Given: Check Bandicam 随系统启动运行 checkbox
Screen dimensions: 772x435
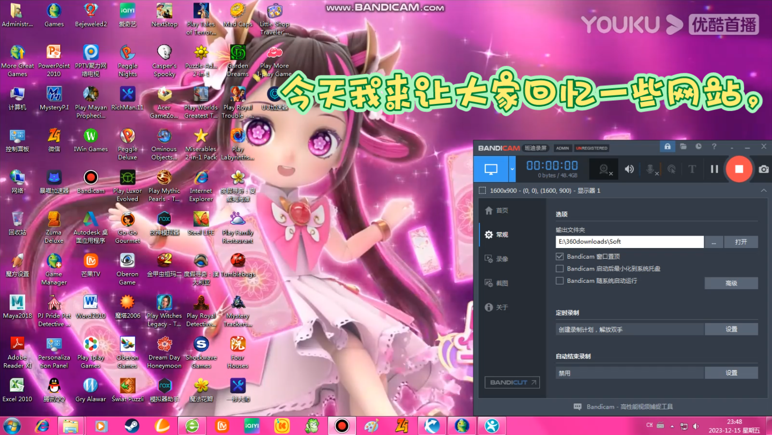Looking at the screenshot, I should [560, 281].
